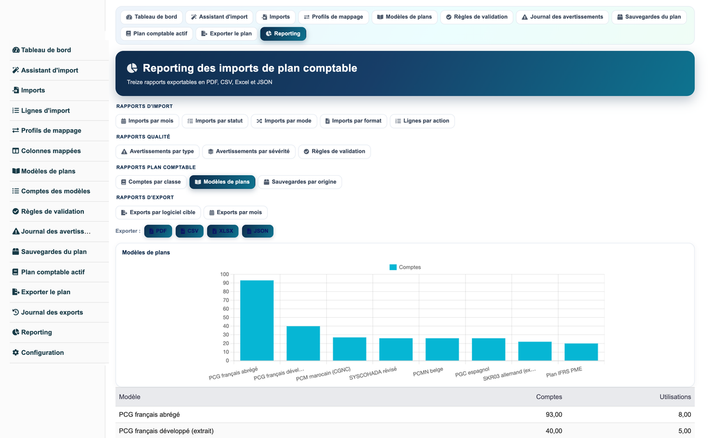Click the Exporter le plan top tab
This screenshot has width=708, height=438.
point(227,34)
